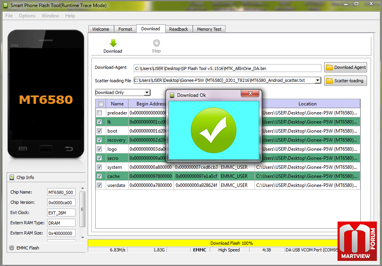382x266 pixels.
Task: Click the 6.83M/s status bar speed
Action: (107, 250)
